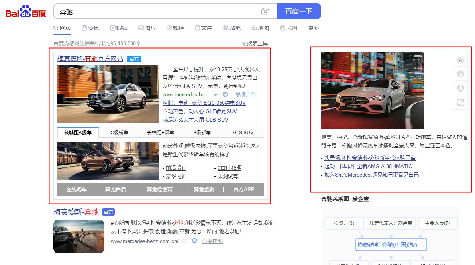Click the desert travel result thumbnail
The width and height of the screenshot is (475, 265).
[79, 236]
